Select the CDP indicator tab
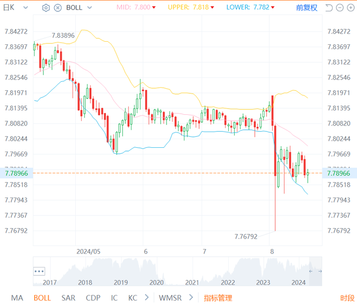357x308 pixels. tap(93, 298)
